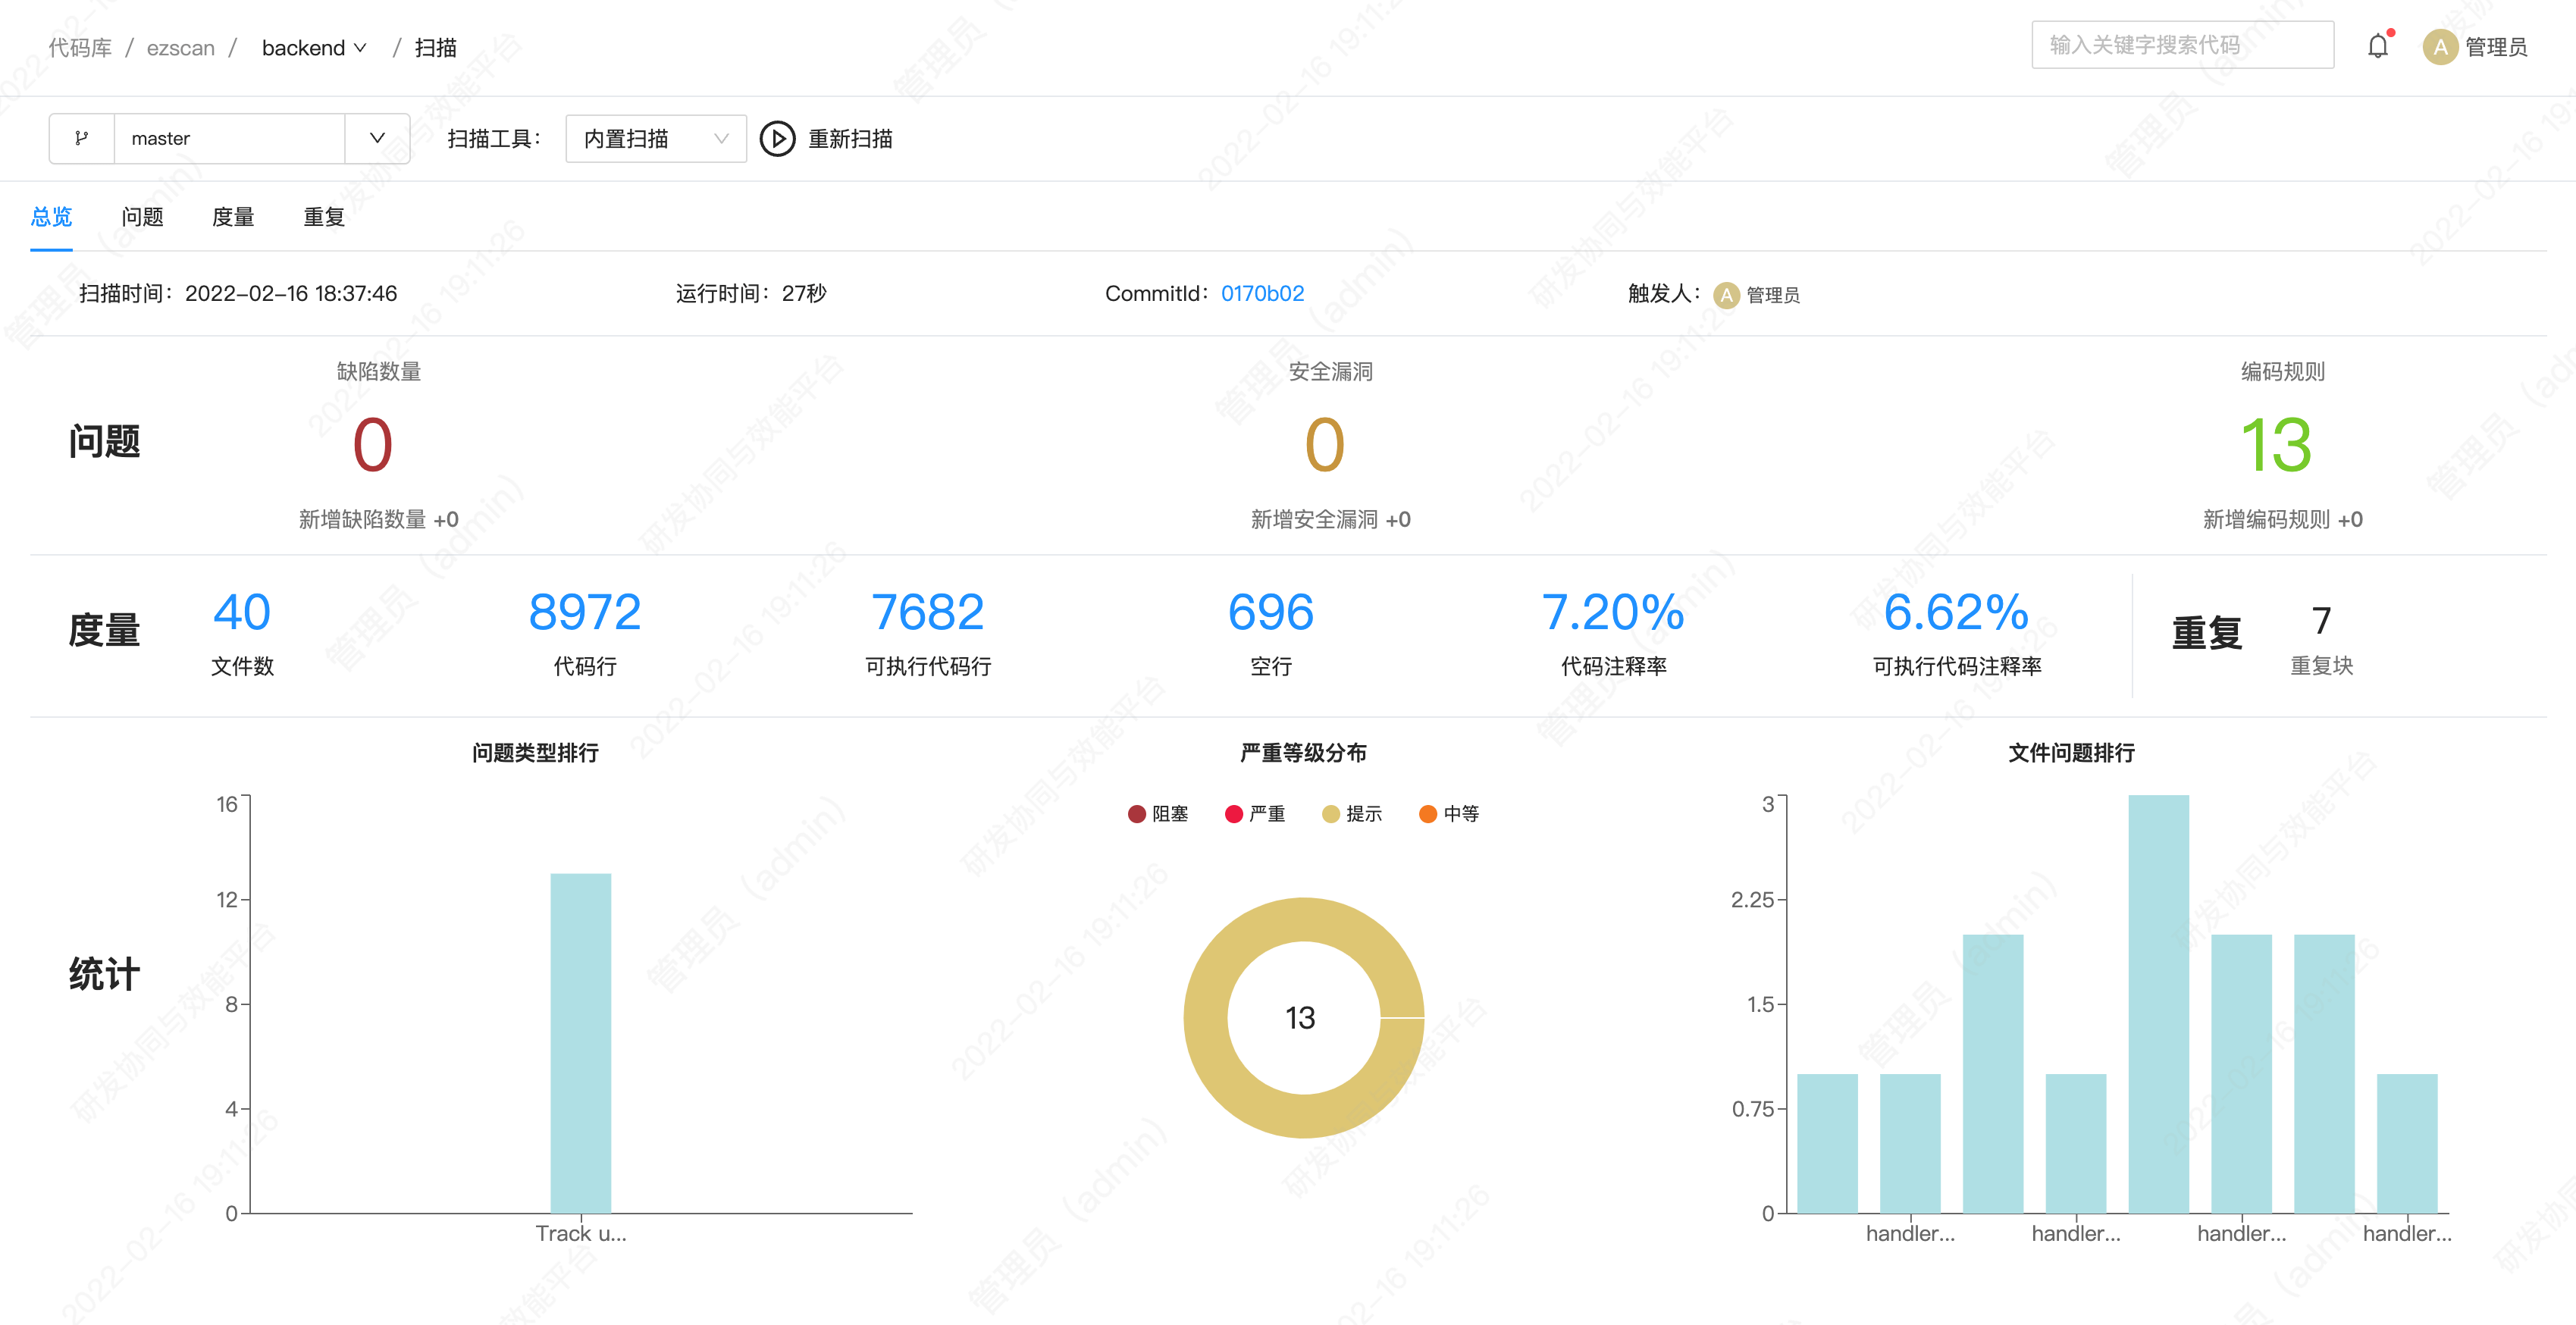Open the ezscan breadcrumb link
The height and width of the screenshot is (1325, 2576).
click(x=180, y=48)
